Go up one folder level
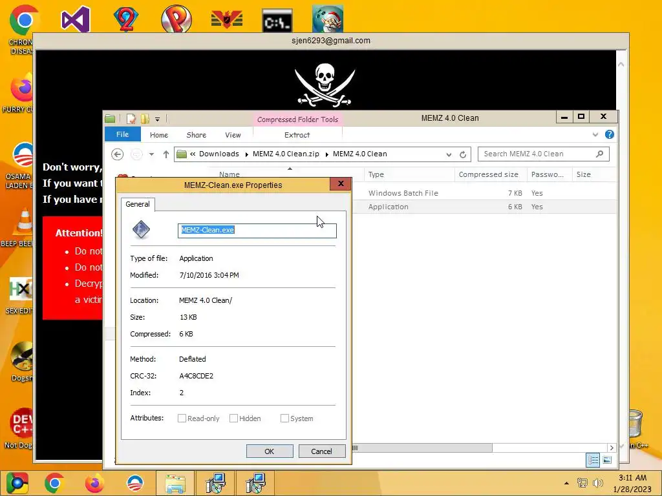 click(x=166, y=154)
